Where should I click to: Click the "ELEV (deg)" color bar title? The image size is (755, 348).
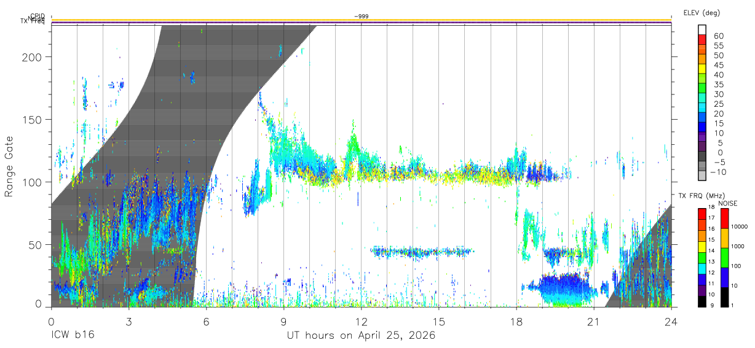[x=702, y=12]
